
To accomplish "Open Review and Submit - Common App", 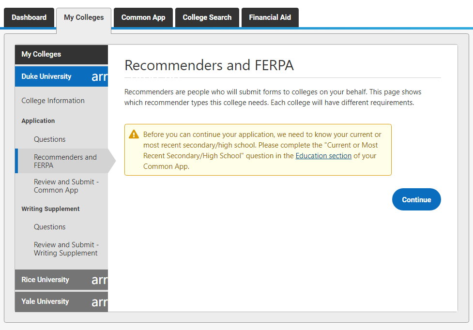I will [x=66, y=186].
